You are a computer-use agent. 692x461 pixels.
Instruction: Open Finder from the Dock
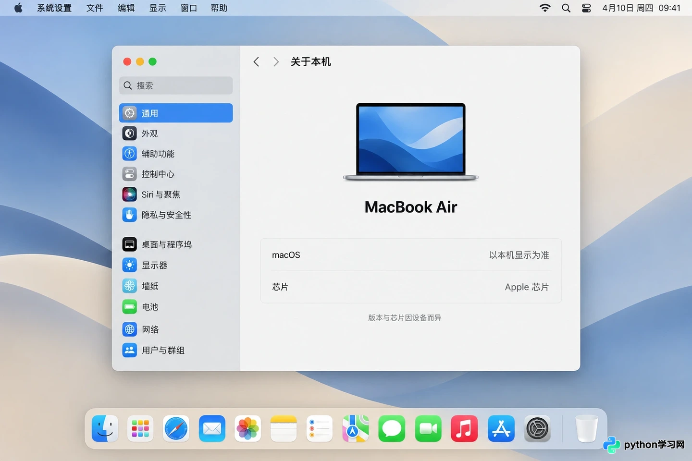105,428
